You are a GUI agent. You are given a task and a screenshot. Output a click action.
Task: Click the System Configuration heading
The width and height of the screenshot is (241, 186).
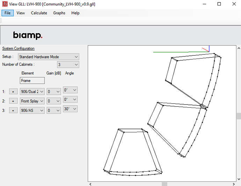coord(18,48)
